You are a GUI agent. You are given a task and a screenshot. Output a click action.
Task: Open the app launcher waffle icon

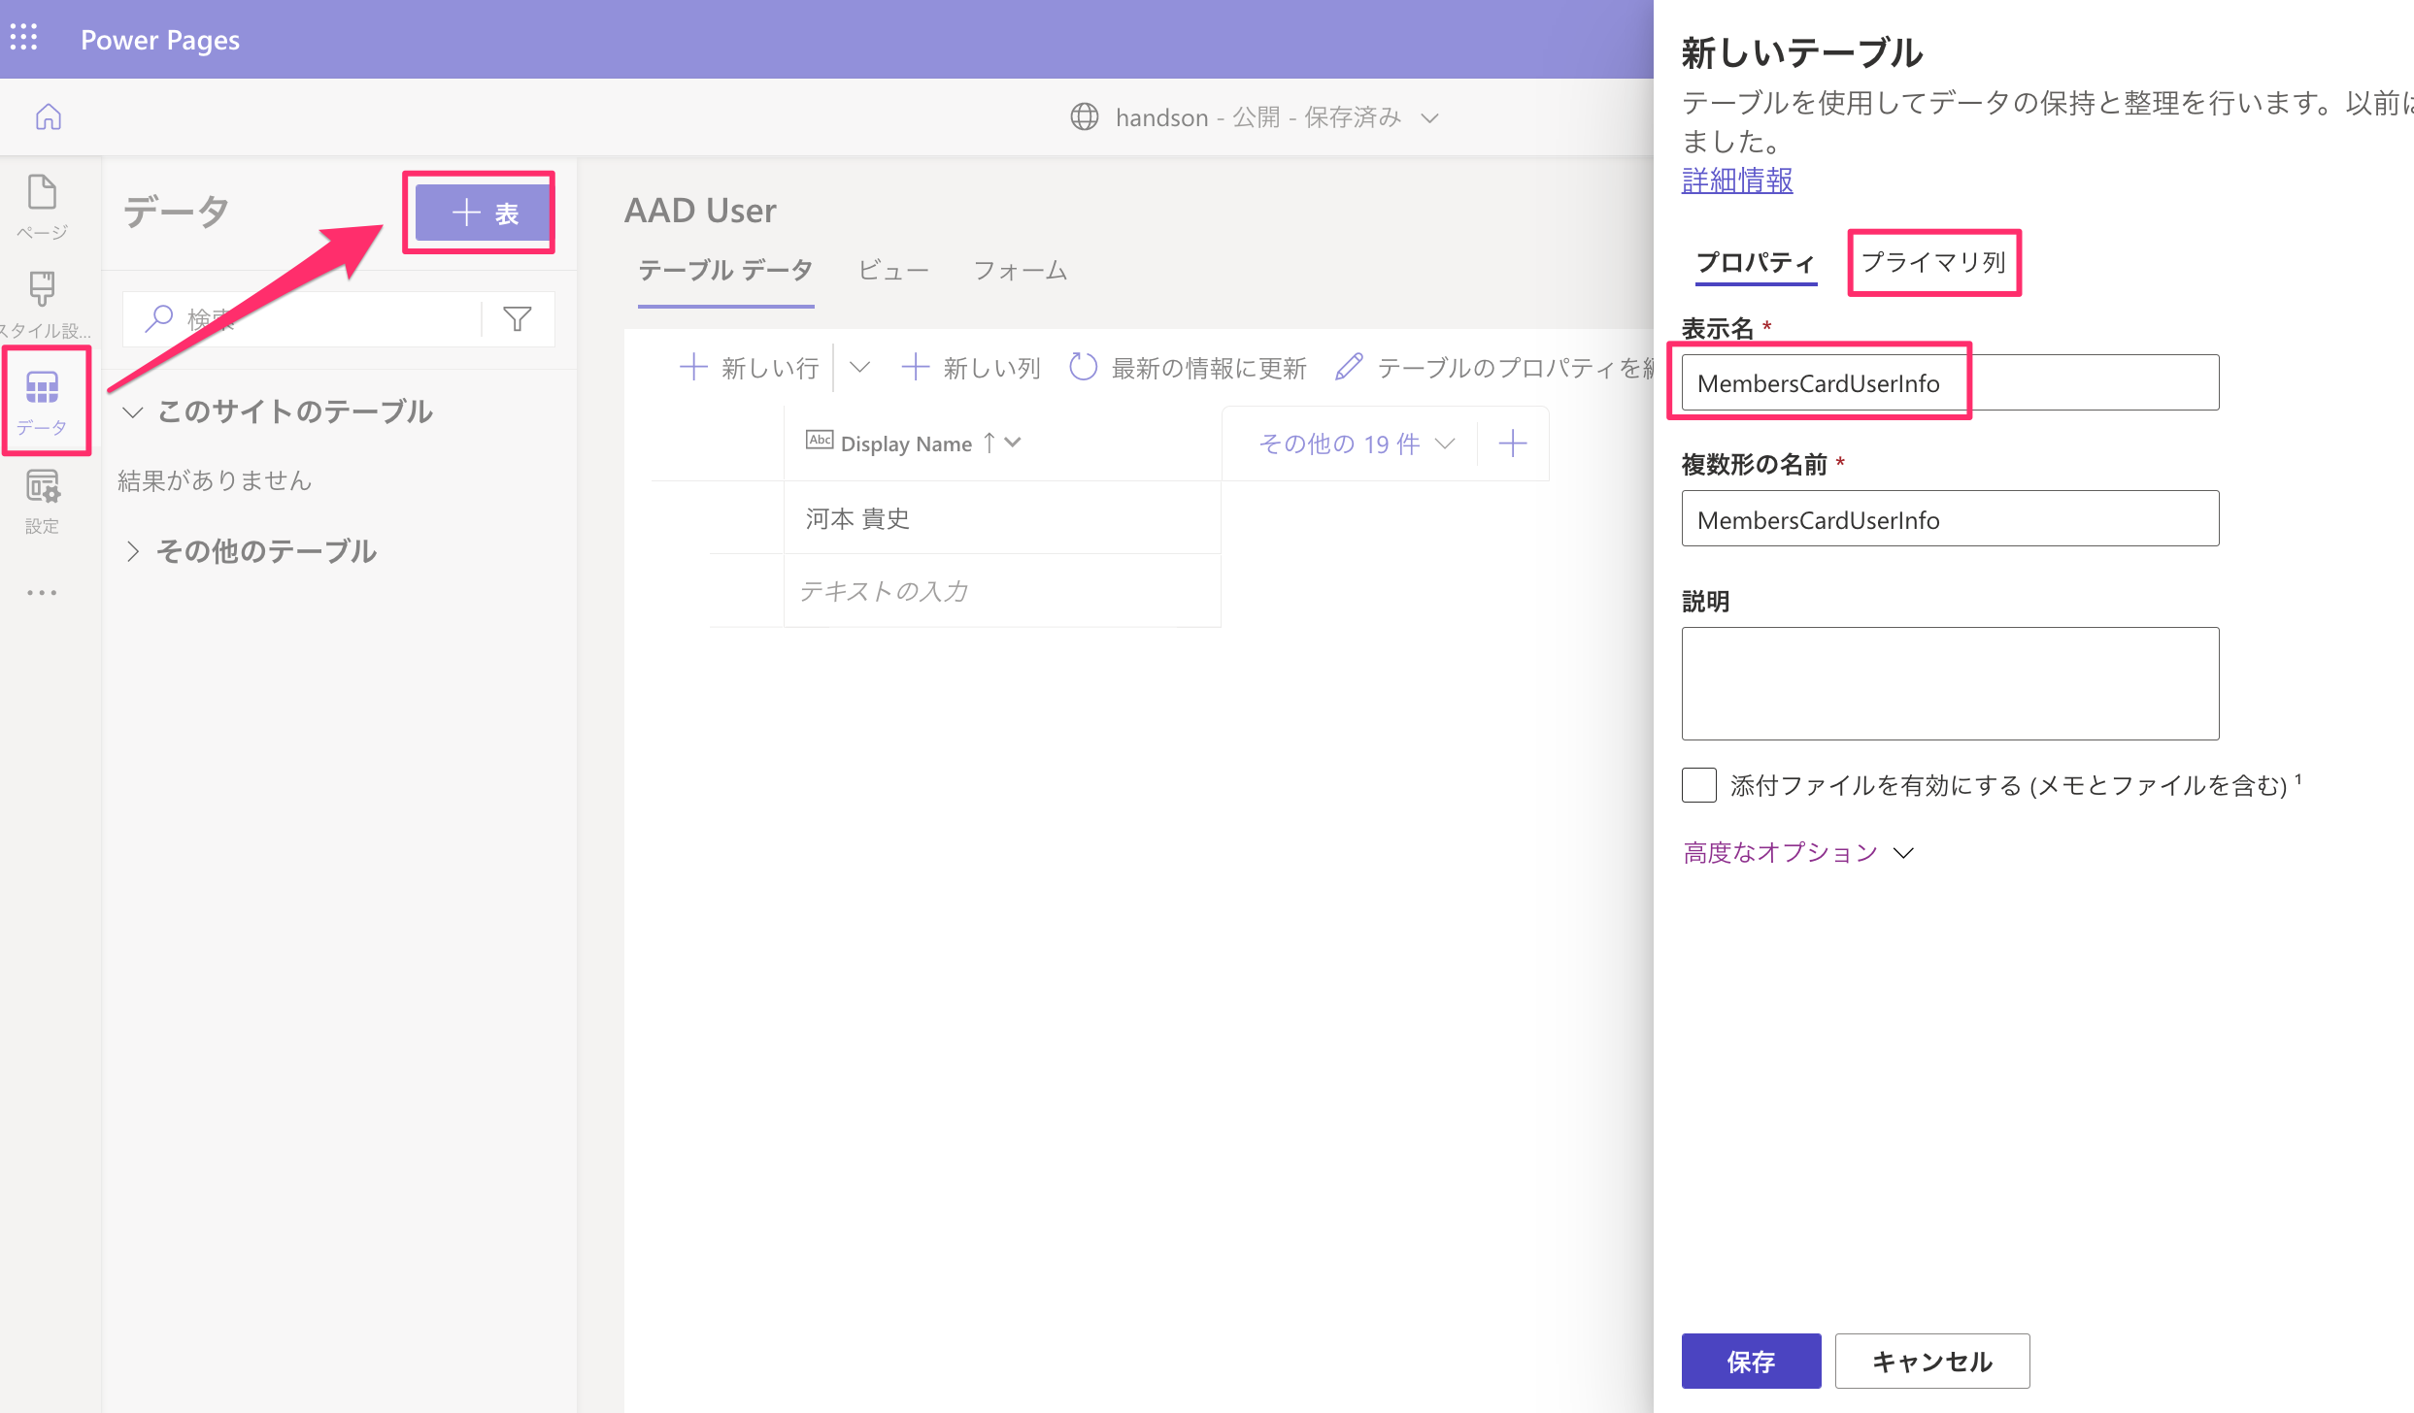point(23,39)
